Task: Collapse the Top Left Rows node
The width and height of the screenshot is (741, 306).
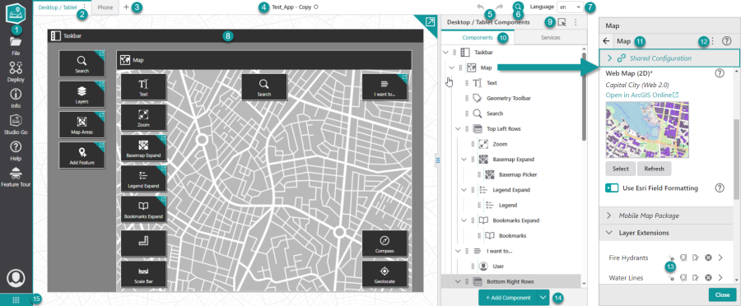Action: (x=457, y=128)
